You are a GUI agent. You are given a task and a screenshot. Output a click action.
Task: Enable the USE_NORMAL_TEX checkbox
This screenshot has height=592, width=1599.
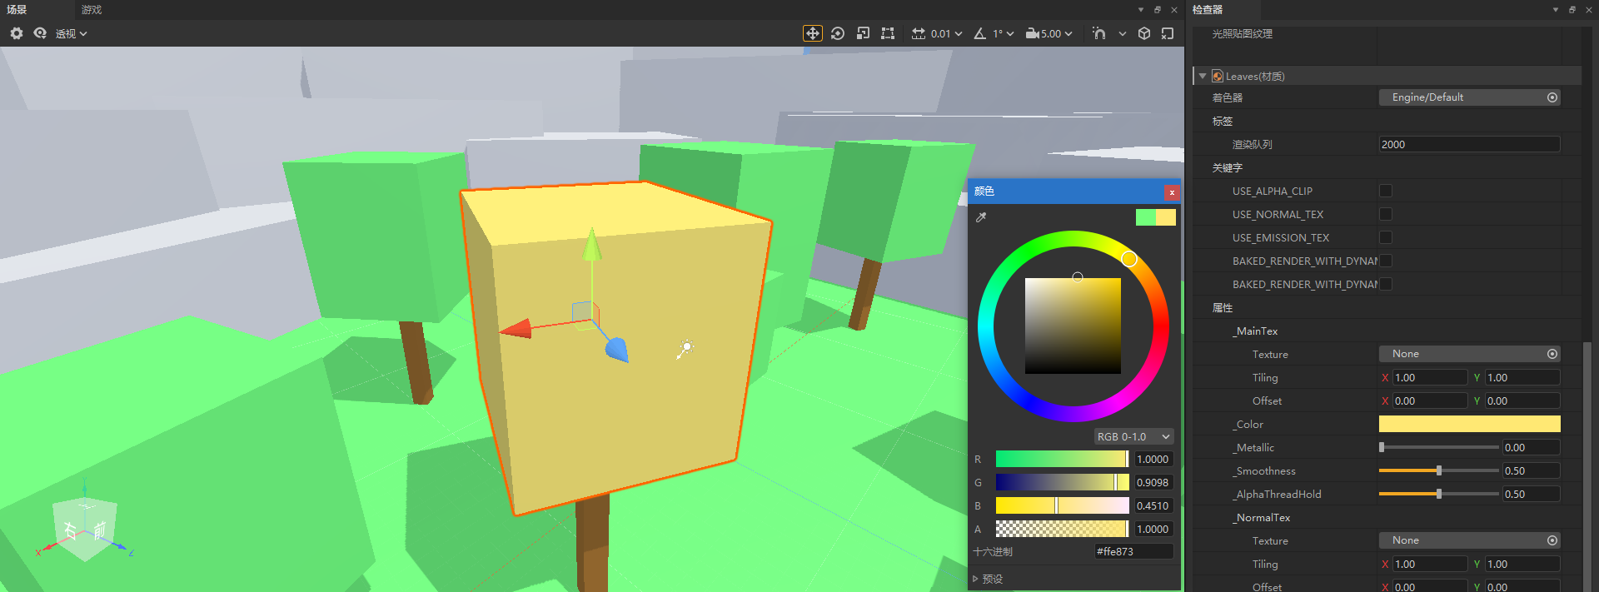1386,214
